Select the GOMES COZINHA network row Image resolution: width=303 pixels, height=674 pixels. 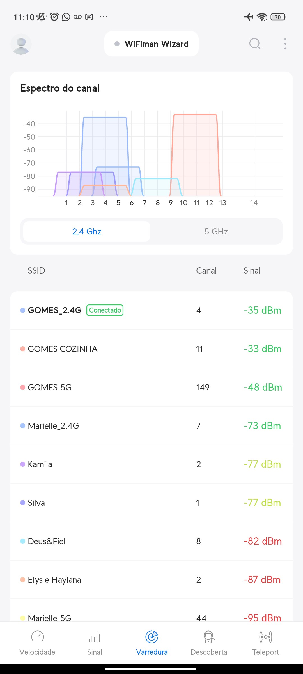(151, 349)
